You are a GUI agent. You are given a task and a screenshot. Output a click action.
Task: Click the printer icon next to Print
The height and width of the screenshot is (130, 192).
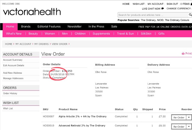pyautogui.click(x=183, y=53)
